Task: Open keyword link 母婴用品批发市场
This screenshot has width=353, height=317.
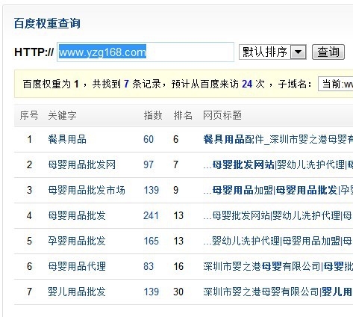Action: (x=87, y=190)
